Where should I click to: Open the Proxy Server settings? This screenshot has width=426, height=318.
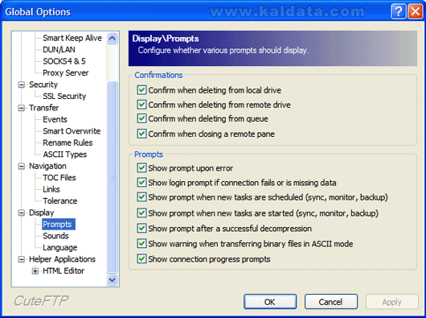pyautogui.click(x=65, y=73)
